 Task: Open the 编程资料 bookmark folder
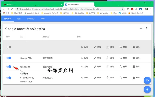pos(65,13)
